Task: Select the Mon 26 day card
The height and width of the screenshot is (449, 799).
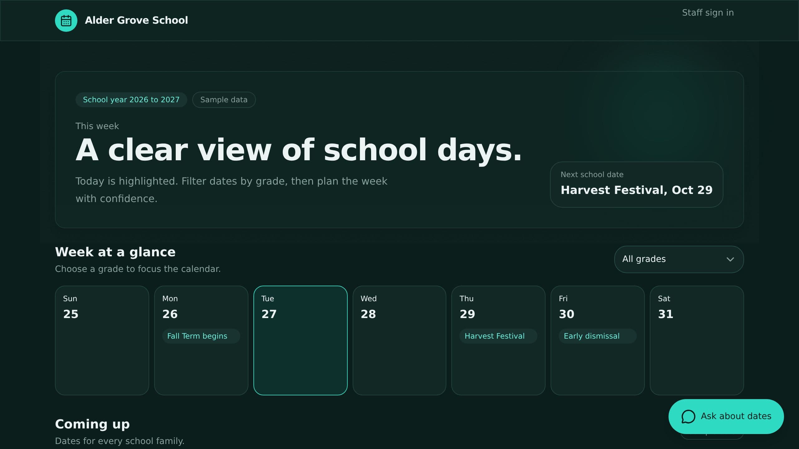Action: [x=201, y=340]
